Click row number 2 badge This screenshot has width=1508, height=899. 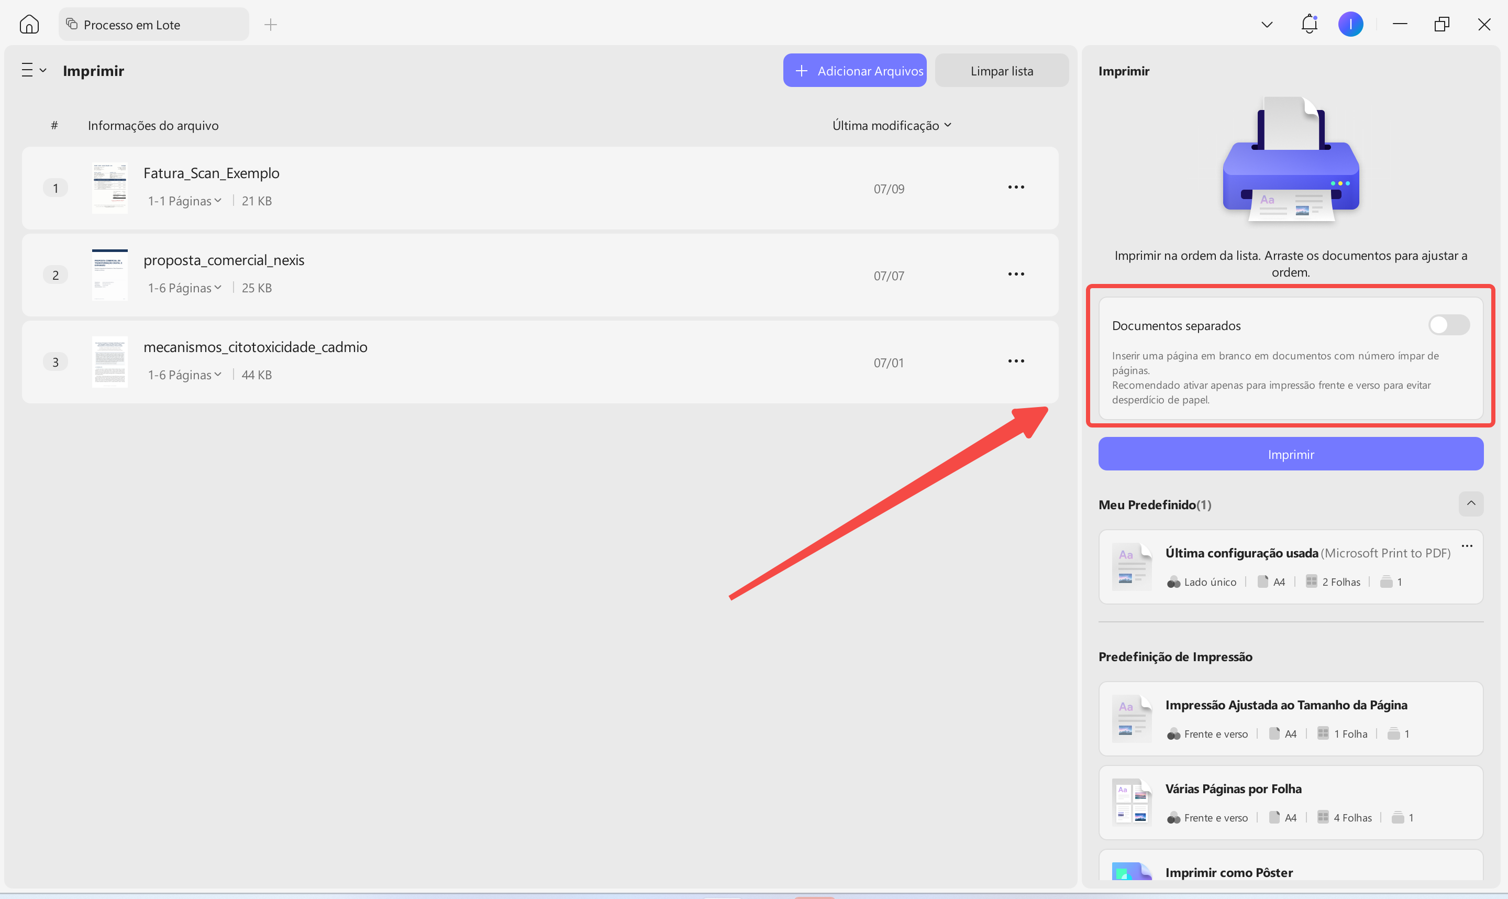point(55,275)
